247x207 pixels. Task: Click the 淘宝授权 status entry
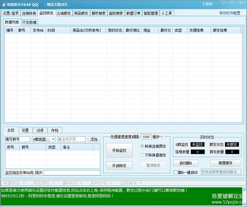(44, 183)
